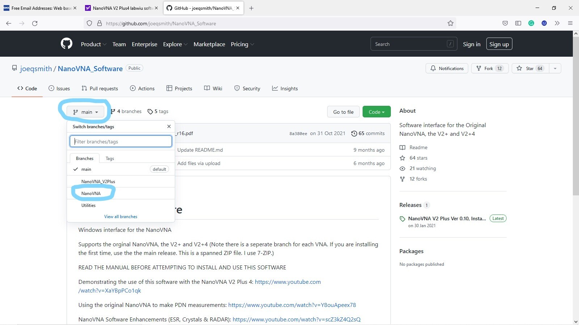579x325 pixels.
Task: Click the 5 tags link
Action: click(x=158, y=111)
